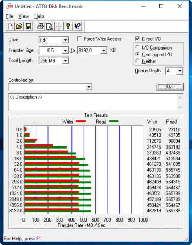This screenshot has height=245, width=192.
Task: Select the Neither radio button
Action: tap(138, 61)
